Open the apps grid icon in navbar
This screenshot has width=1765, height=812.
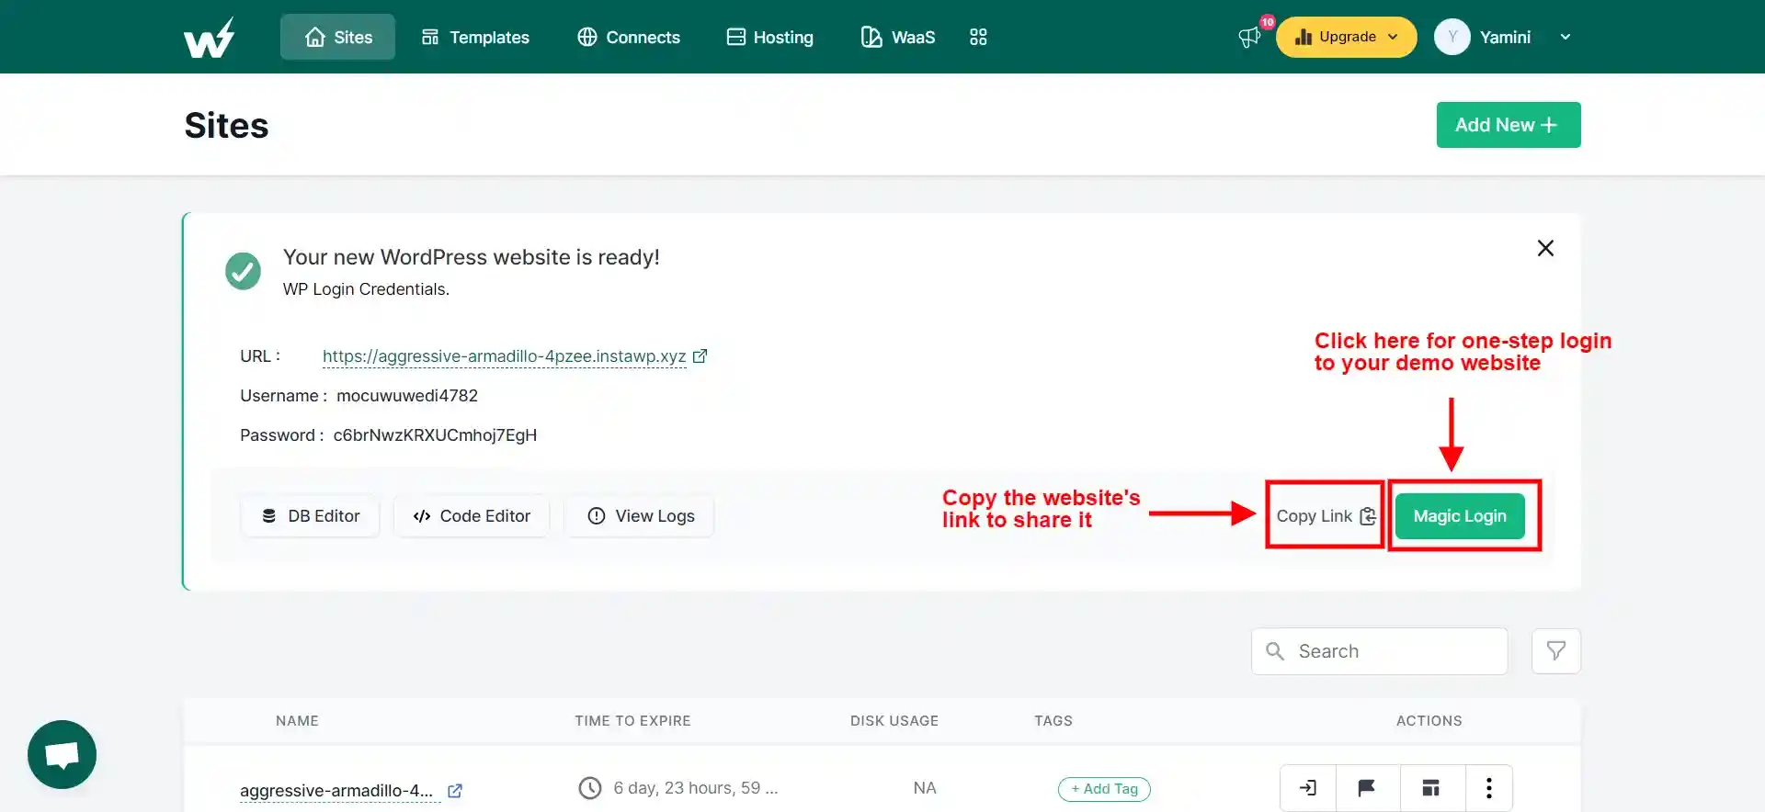(978, 37)
